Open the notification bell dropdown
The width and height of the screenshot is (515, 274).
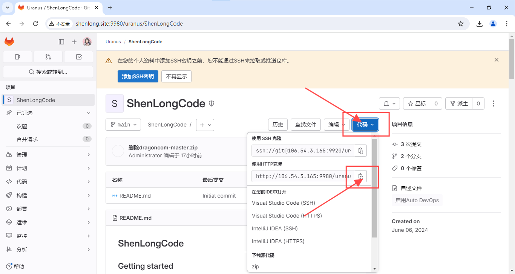(x=389, y=104)
